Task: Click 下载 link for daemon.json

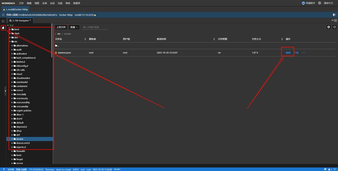Action: [296, 53]
